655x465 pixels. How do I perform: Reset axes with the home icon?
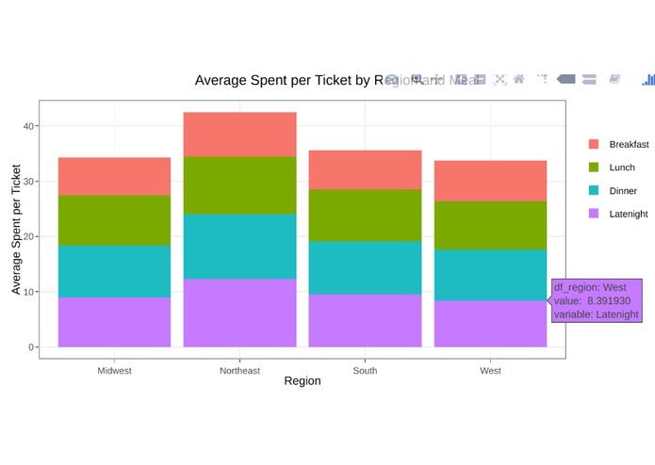[x=519, y=79]
